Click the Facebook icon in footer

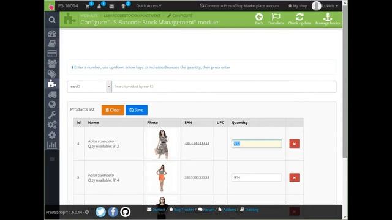click(113, 212)
